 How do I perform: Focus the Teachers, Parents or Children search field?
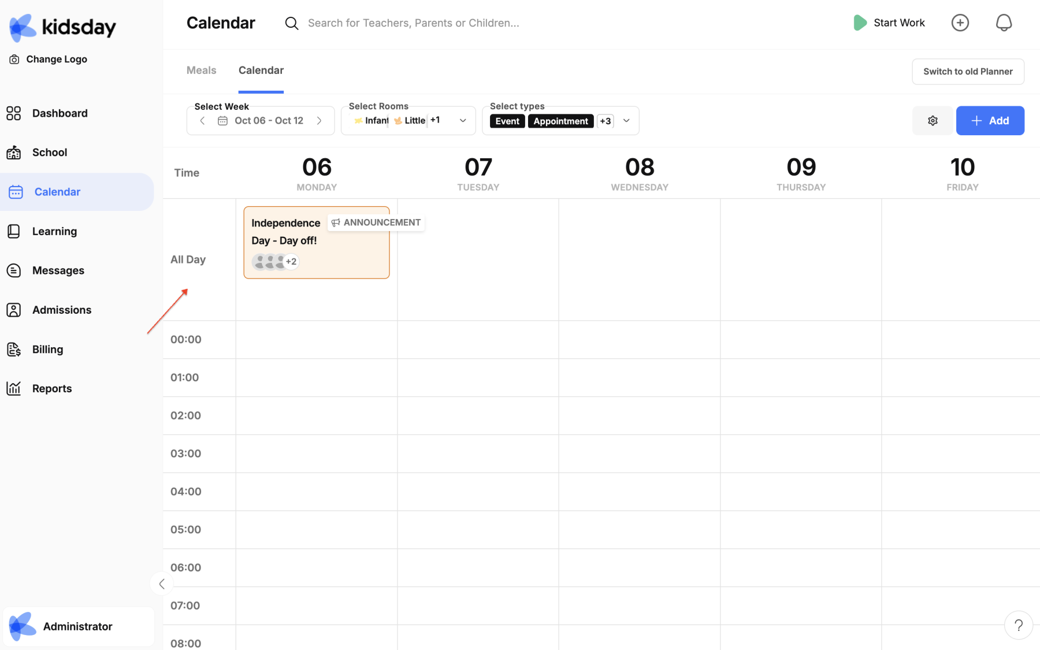click(x=413, y=23)
